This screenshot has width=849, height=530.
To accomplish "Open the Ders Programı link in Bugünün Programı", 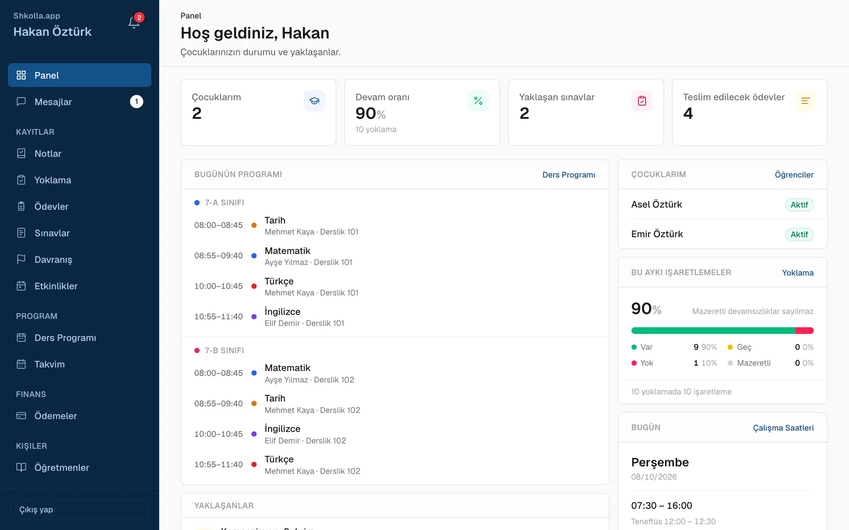I will [x=569, y=174].
